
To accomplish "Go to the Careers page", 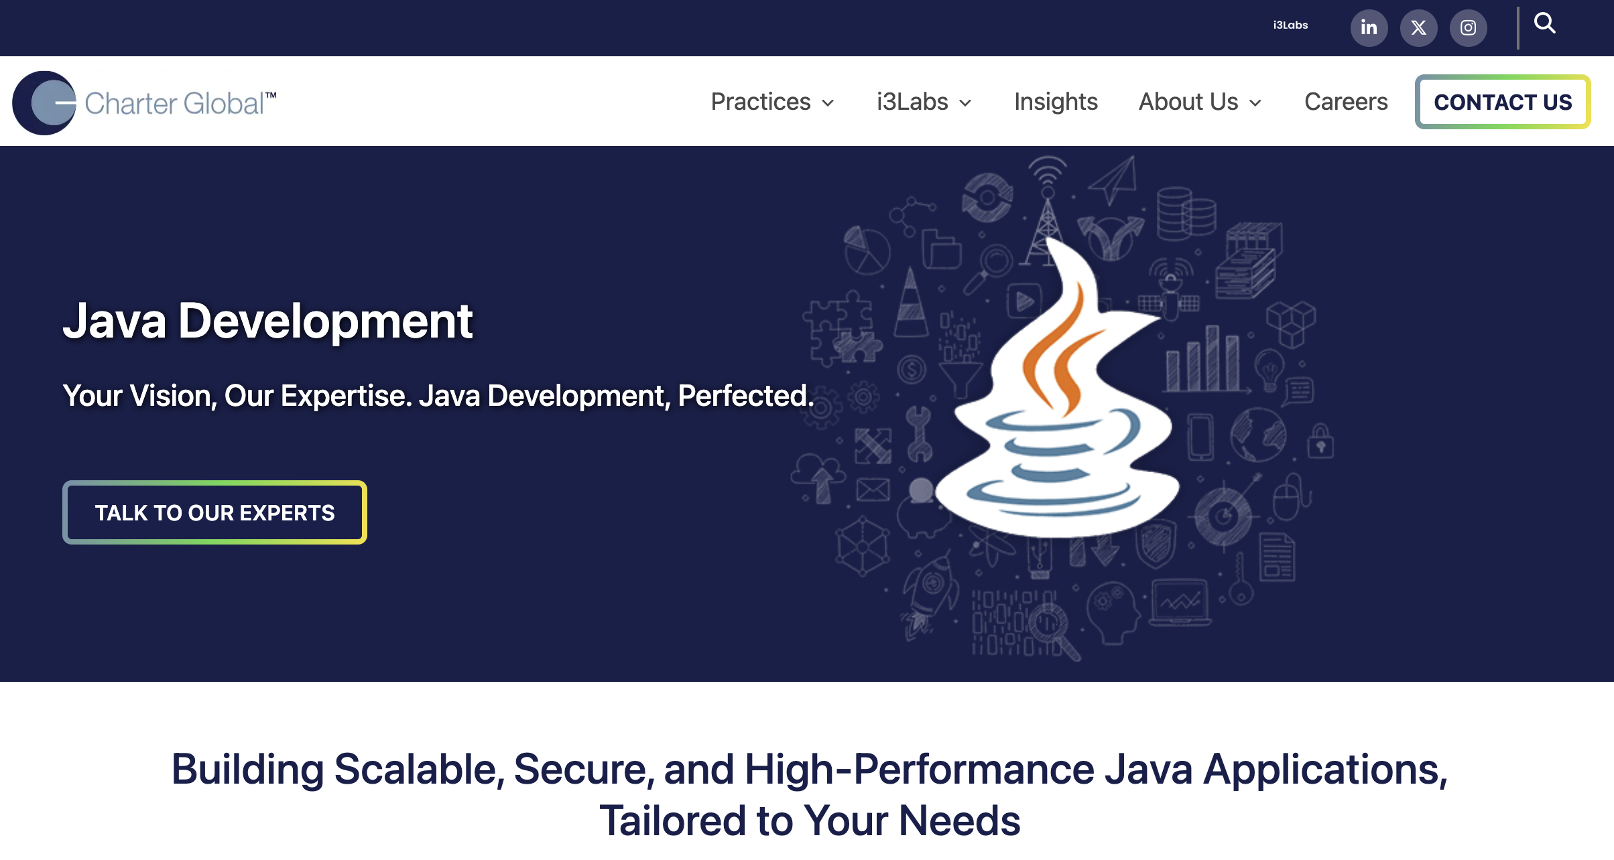I will click(1346, 102).
